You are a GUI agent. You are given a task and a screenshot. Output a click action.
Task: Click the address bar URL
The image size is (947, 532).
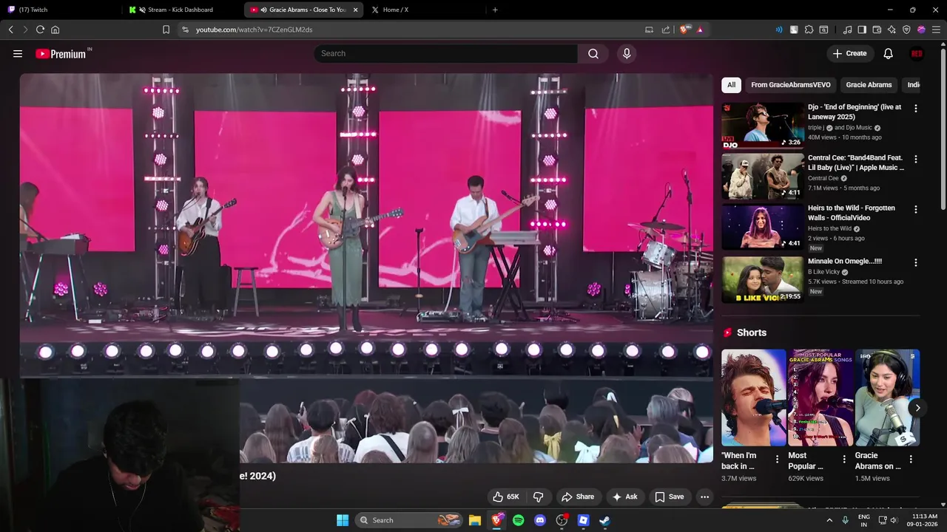254,30
